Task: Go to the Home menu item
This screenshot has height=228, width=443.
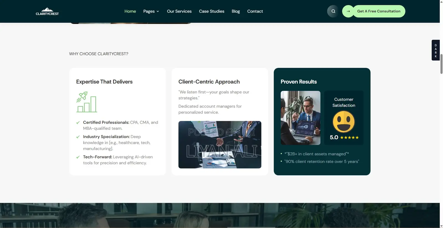Action: (x=130, y=11)
